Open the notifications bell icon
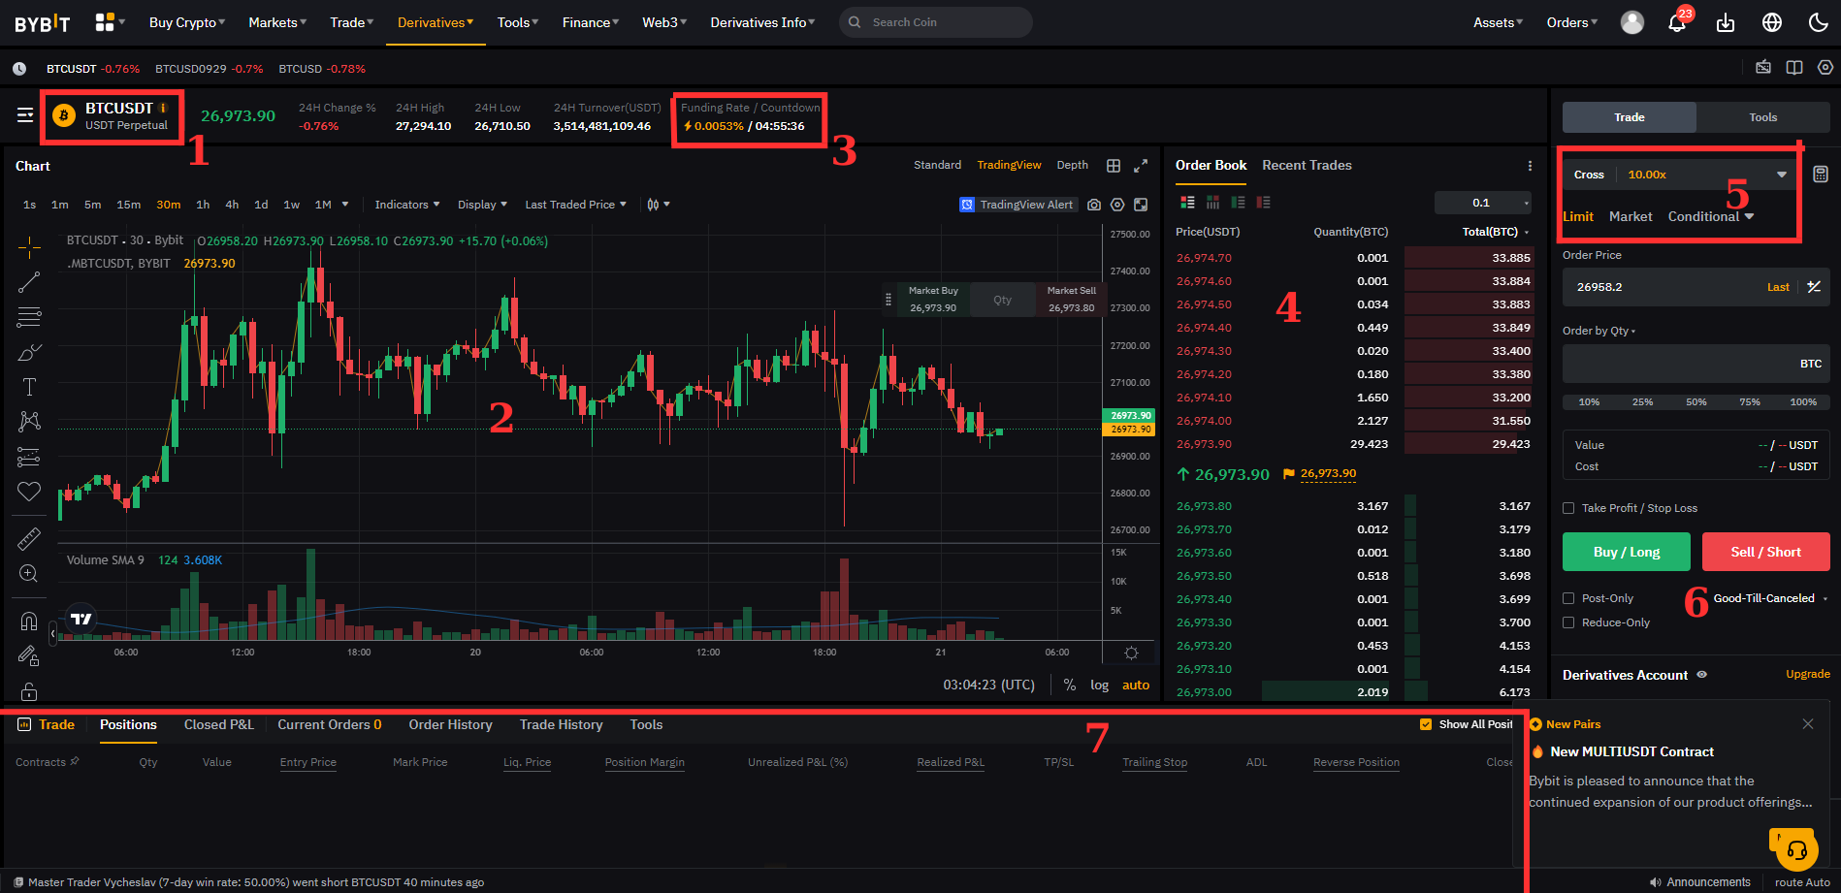The height and width of the screenshot is (893, 1841). tap(1676, 23)
